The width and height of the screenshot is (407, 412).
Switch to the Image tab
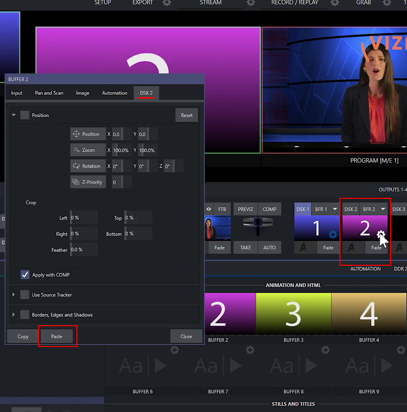[82, 93]
